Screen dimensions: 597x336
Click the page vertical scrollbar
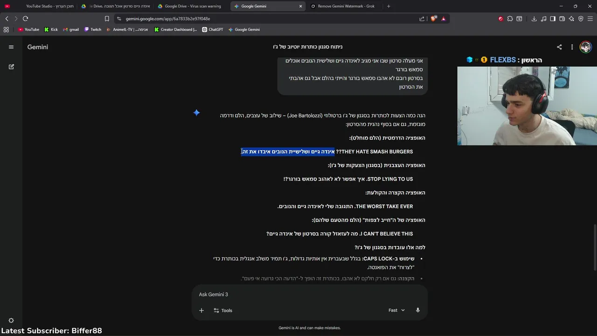tap(595, 247)
